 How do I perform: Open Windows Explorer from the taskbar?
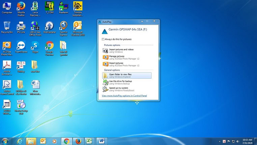[x=31, y=141]
